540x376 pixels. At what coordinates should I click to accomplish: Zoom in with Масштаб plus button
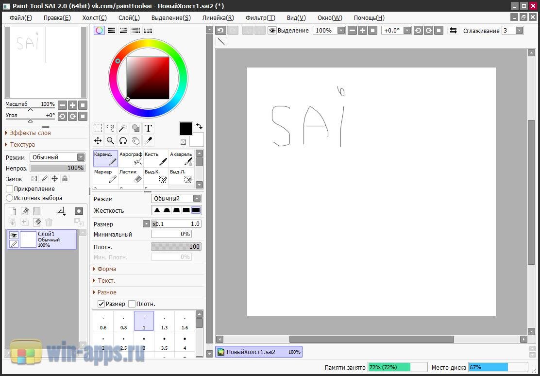click(x=73, y=105)
